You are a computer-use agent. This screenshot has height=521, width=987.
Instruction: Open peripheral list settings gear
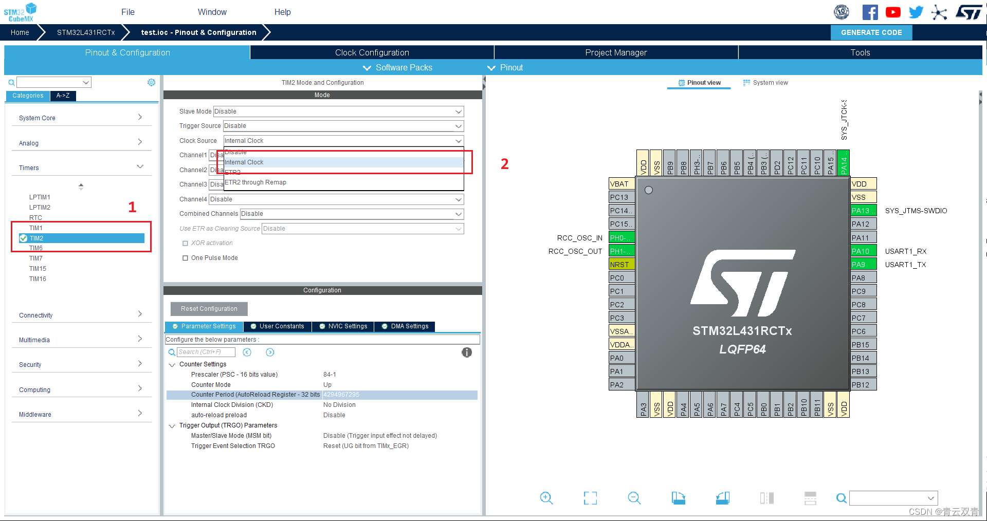(x=151, y=82)
